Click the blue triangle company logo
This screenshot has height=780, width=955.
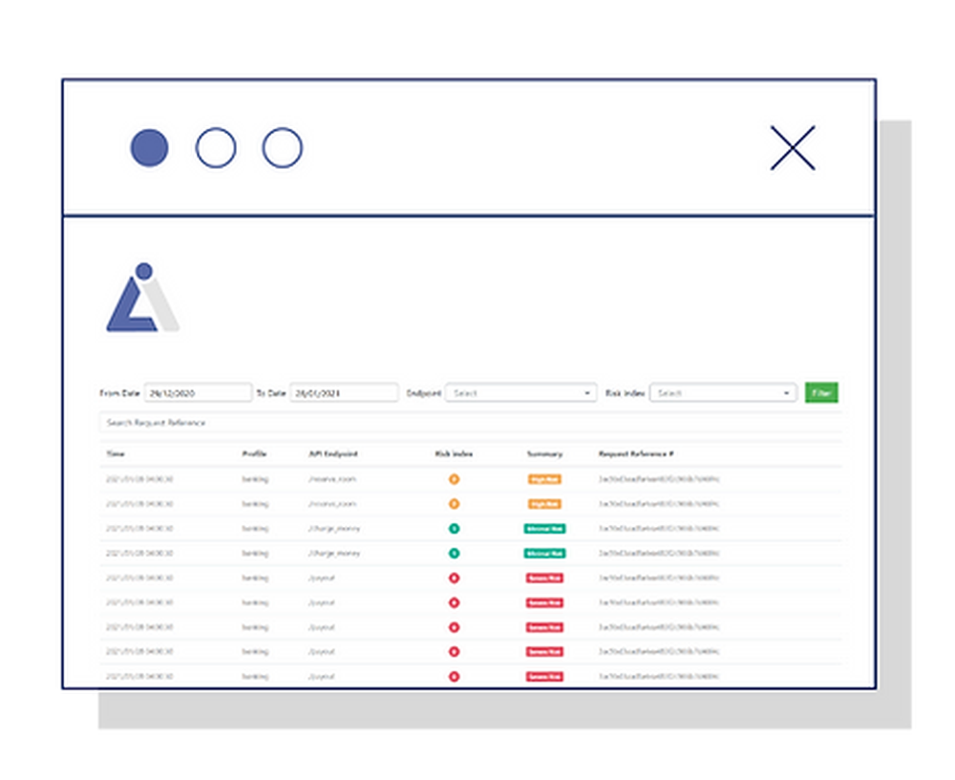point(142,298)
